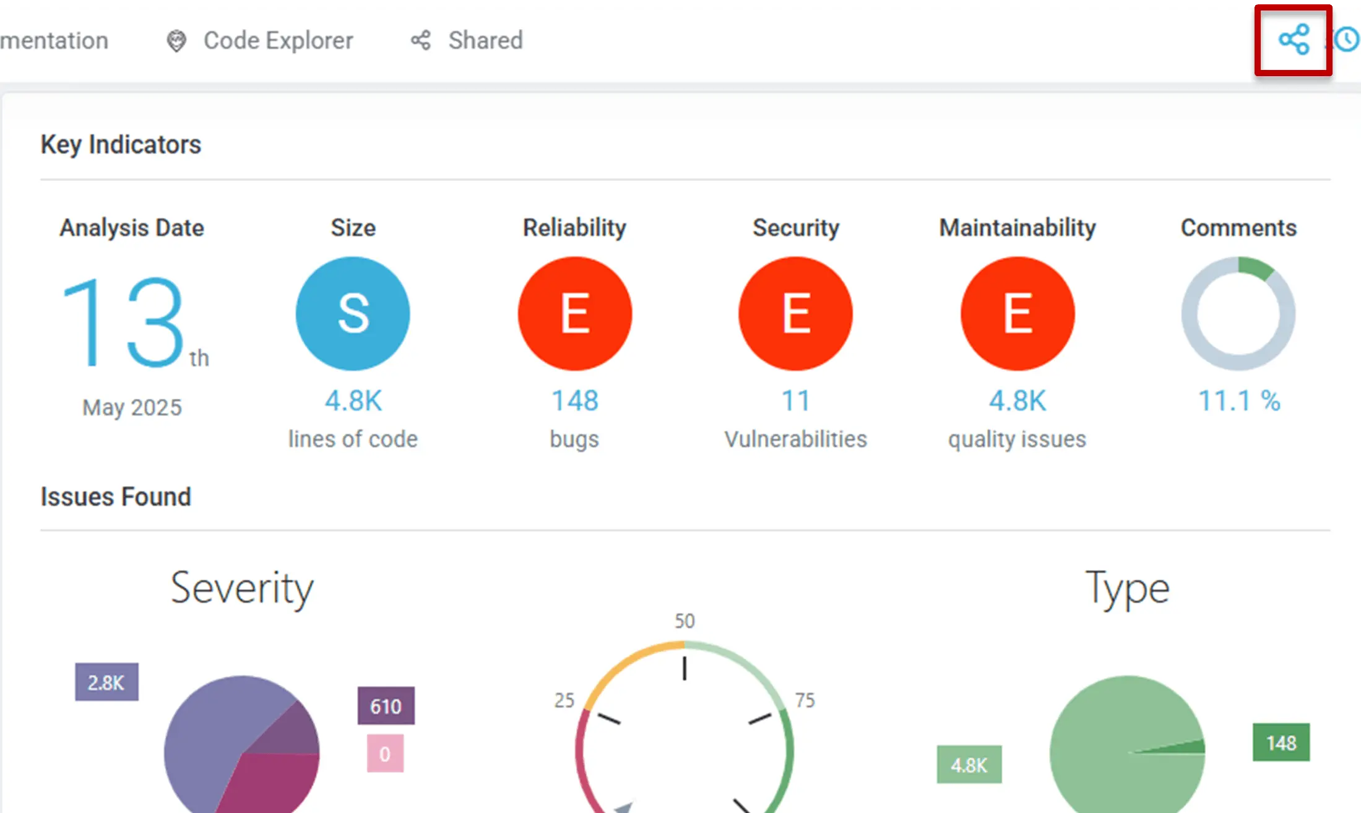The height and width of the screenshot is (813, 1361).
Task: Open the history clock icon
Action: click(x=1347, y=40)
